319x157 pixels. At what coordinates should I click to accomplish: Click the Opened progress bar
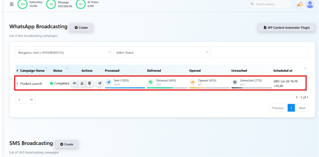pyautogui.click(x=209, y=88)
